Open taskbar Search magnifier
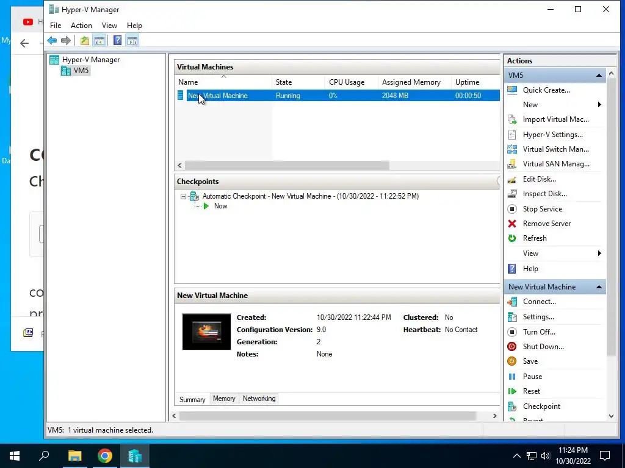625x468 pixels. tap(44, 456)
